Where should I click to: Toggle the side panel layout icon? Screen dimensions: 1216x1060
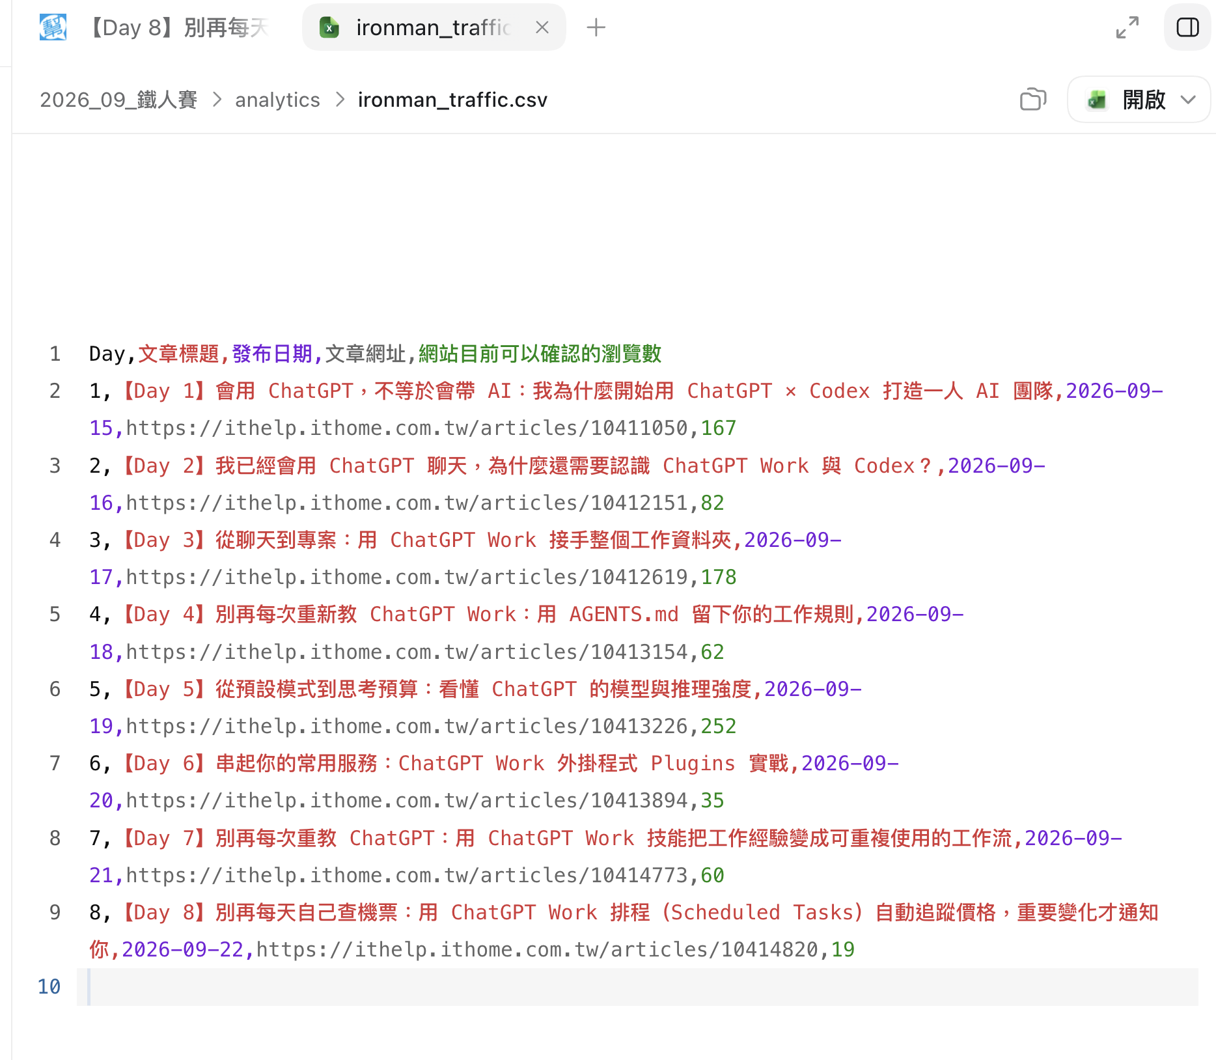click(1187, 27)
